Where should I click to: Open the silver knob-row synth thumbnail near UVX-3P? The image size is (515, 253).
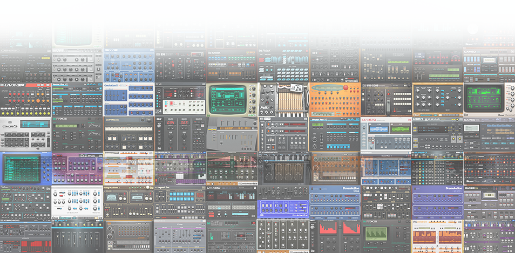pos(77,66)
